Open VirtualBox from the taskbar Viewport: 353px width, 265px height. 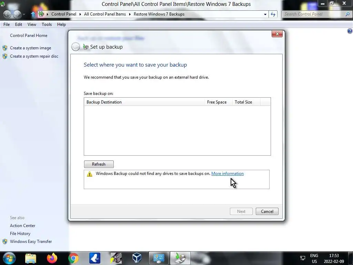tap(137, 258)
